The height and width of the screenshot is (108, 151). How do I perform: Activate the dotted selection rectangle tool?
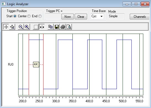36,27
